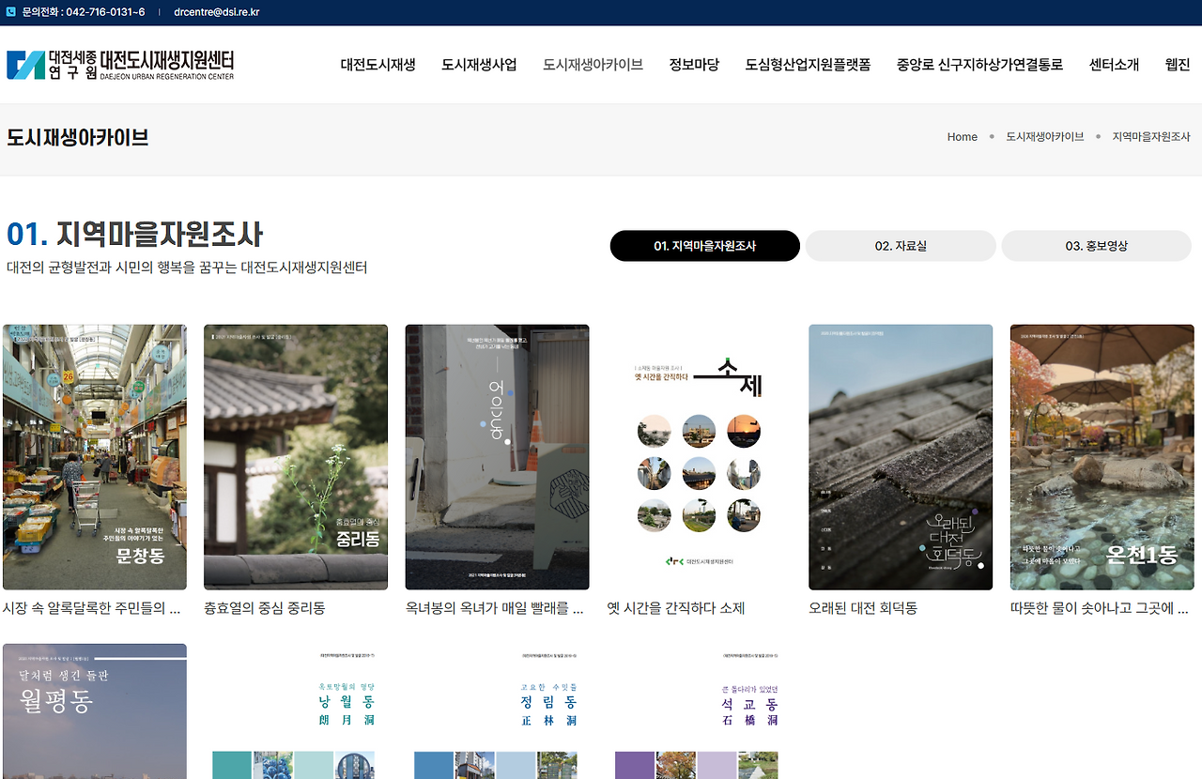Click the Daejeon Urban Regeneration Center logo
Image resolution: width=1202 pixels, height=779 pixels.
[x=120, y=65]
